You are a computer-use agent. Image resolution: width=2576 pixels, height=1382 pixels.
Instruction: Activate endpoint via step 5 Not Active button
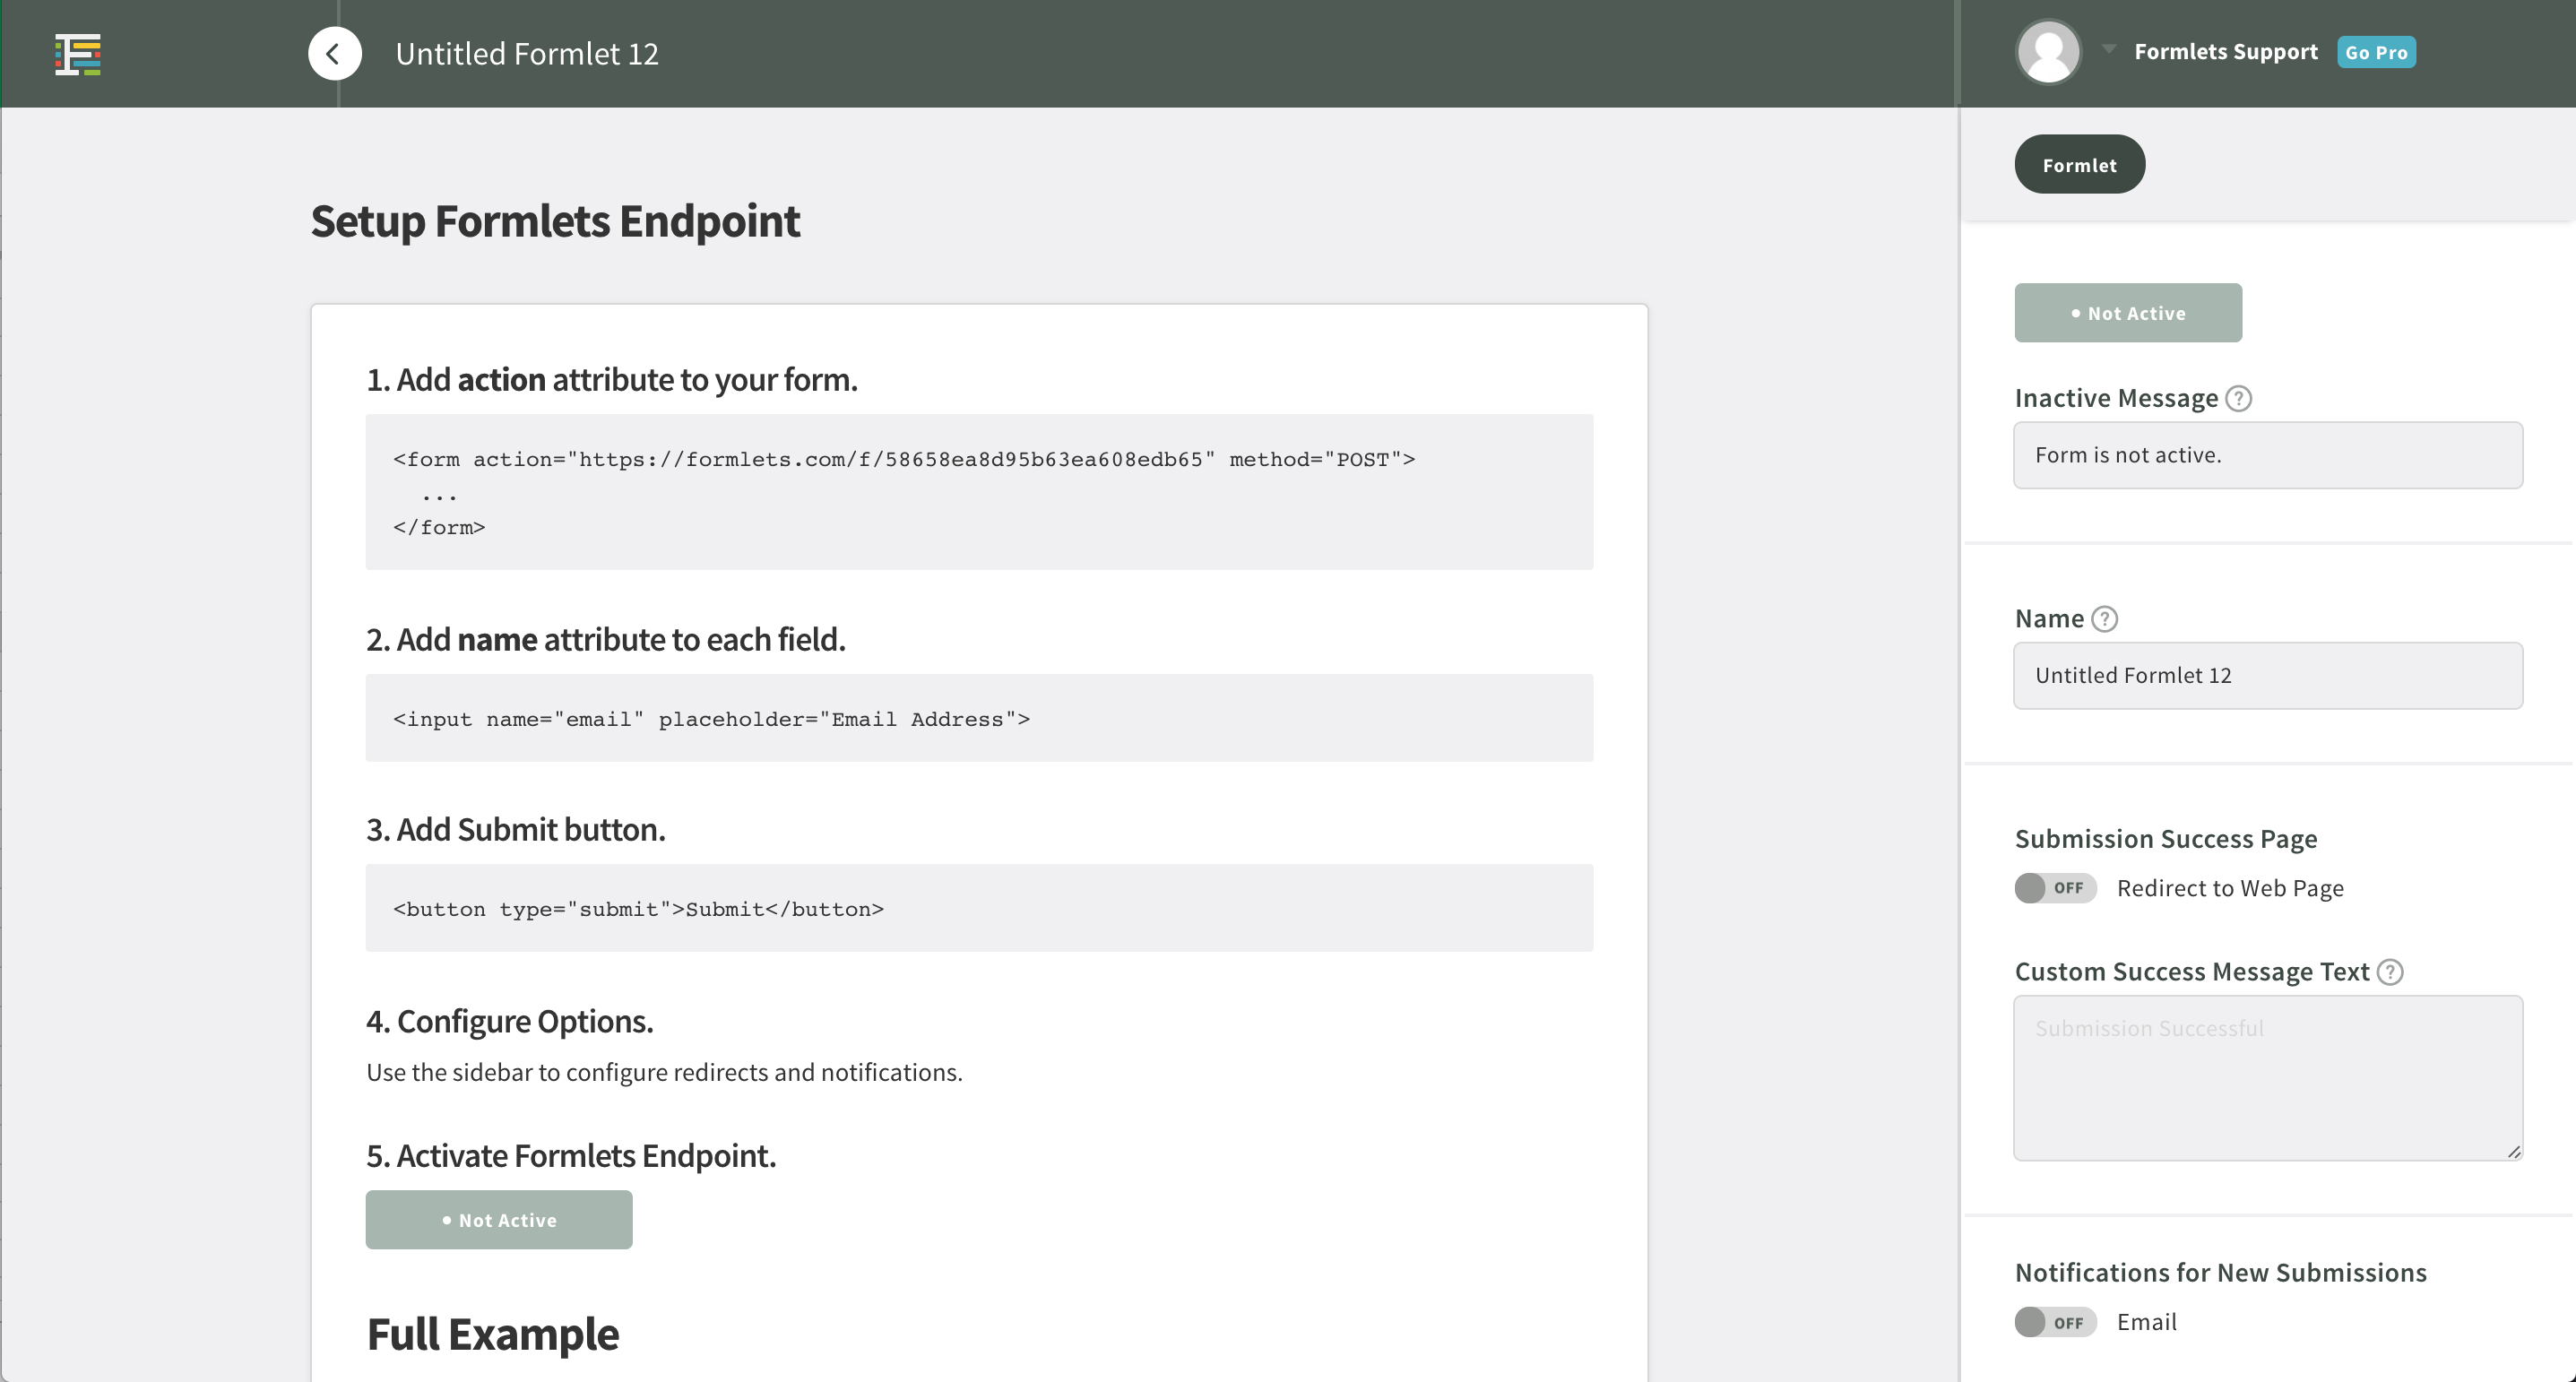click(499, 1219)
